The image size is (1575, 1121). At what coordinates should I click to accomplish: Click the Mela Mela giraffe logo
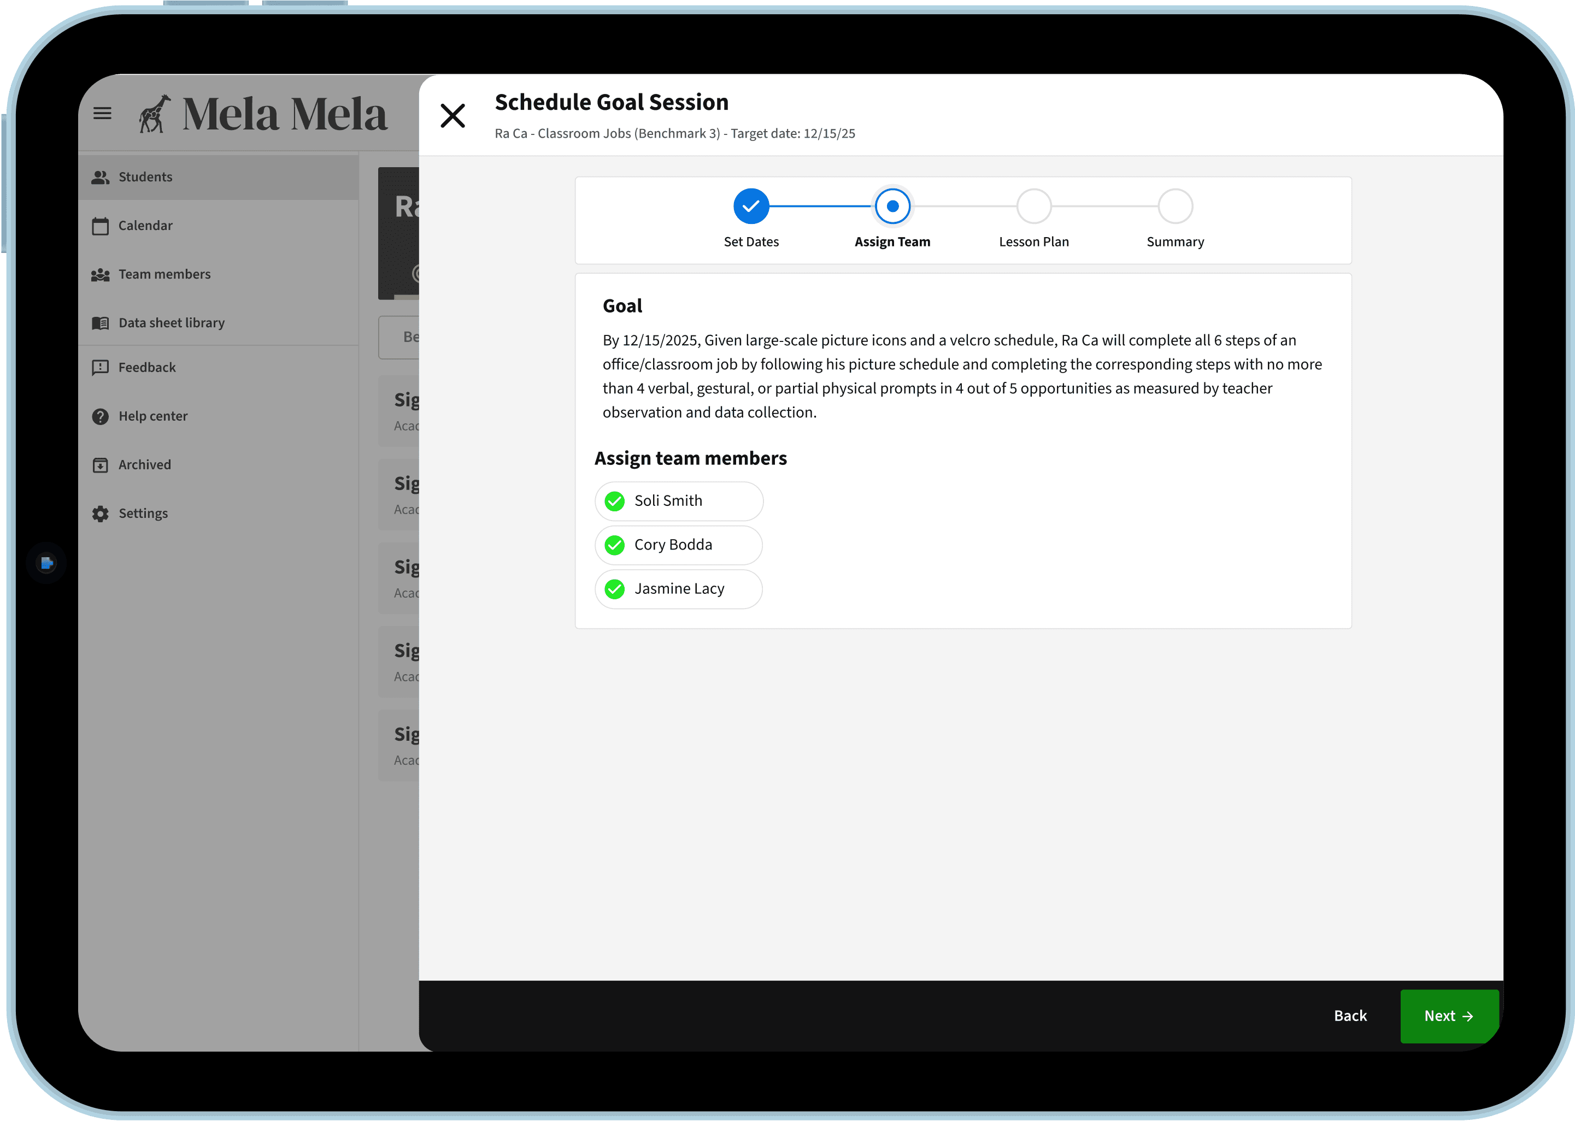(x=155, y=114)
